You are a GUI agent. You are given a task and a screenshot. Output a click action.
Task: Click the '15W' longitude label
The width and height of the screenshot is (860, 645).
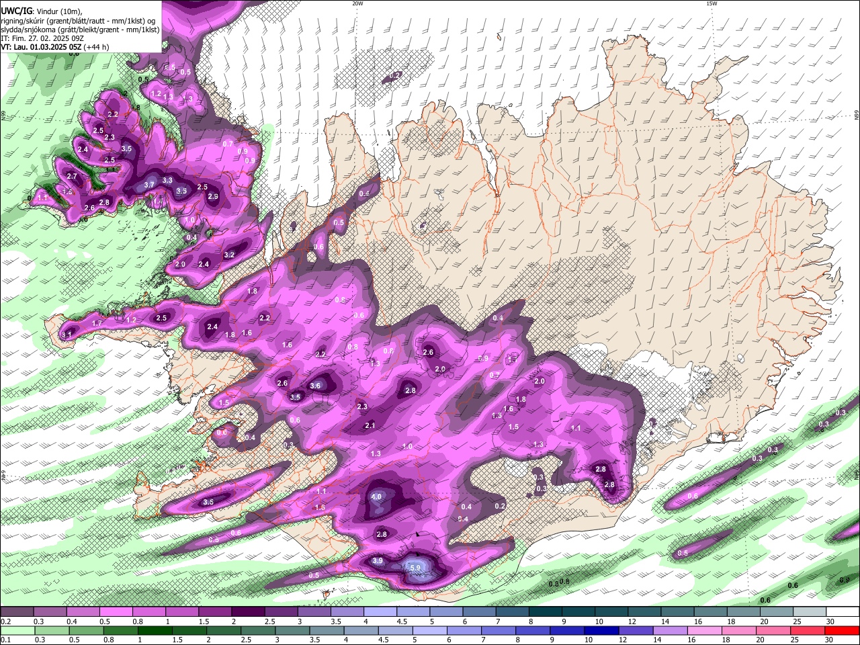712,3
